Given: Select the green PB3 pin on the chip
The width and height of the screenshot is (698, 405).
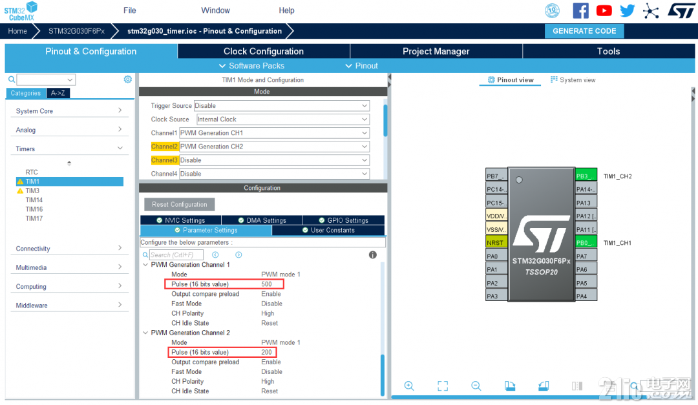Looking at the screenshot, I should point(586,175).
